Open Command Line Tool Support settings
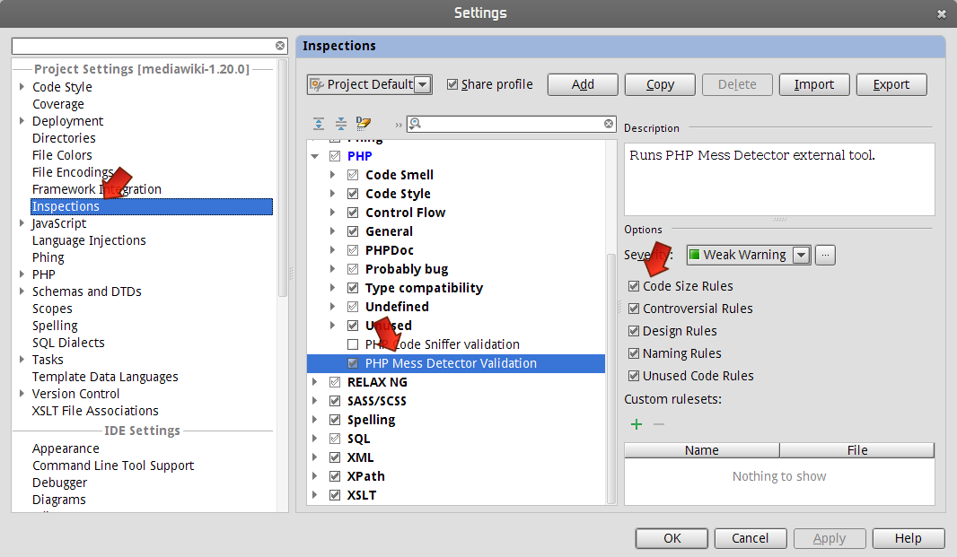This screenshot has height=557, width=957. tap(113, 466)
